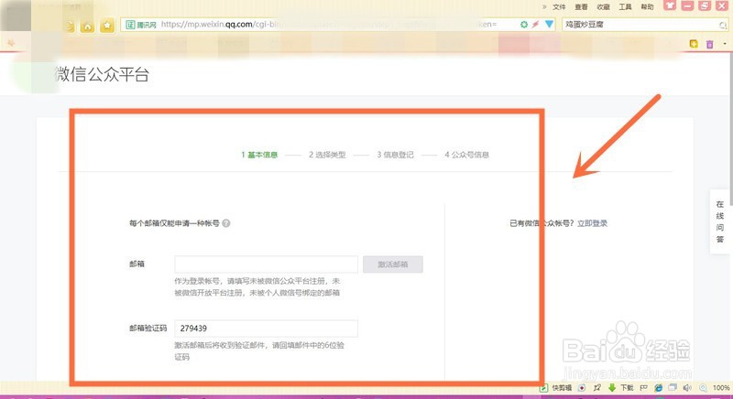
Task: Open 下载 downloads in status bar
Action: click(621, 388)
